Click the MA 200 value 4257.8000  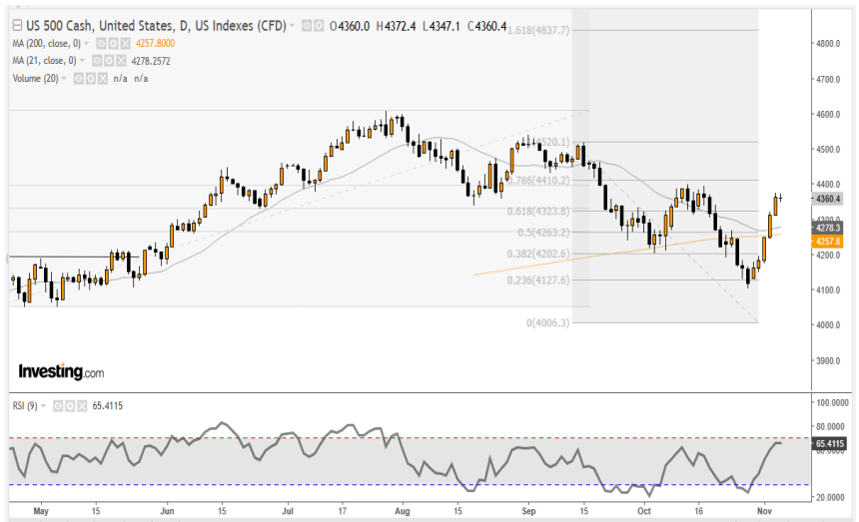coord(155,43)
